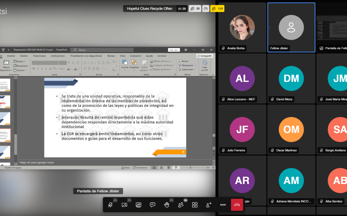Screen dimensions: 347x216
Task: Select Analia Borba video tile
Action: pos(242,28)
